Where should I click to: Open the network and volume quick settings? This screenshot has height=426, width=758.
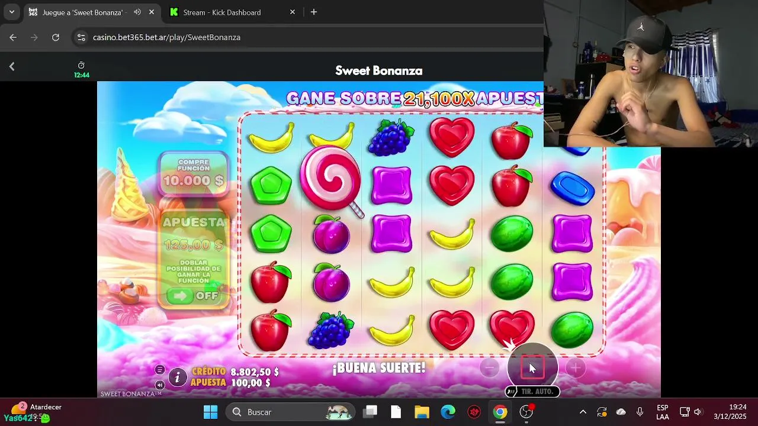click(x=691, y=412)
